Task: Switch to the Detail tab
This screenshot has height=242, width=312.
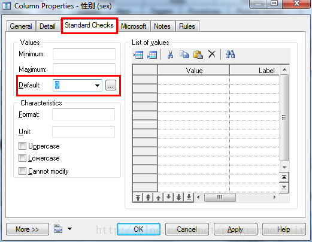Action: [x=47, y=26]
